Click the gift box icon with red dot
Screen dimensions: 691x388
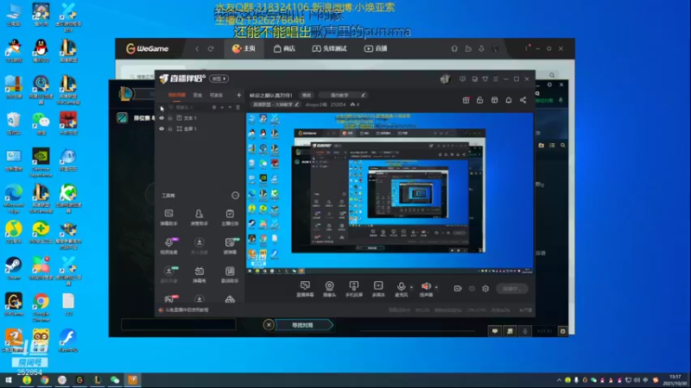click(x=466, y=100)
